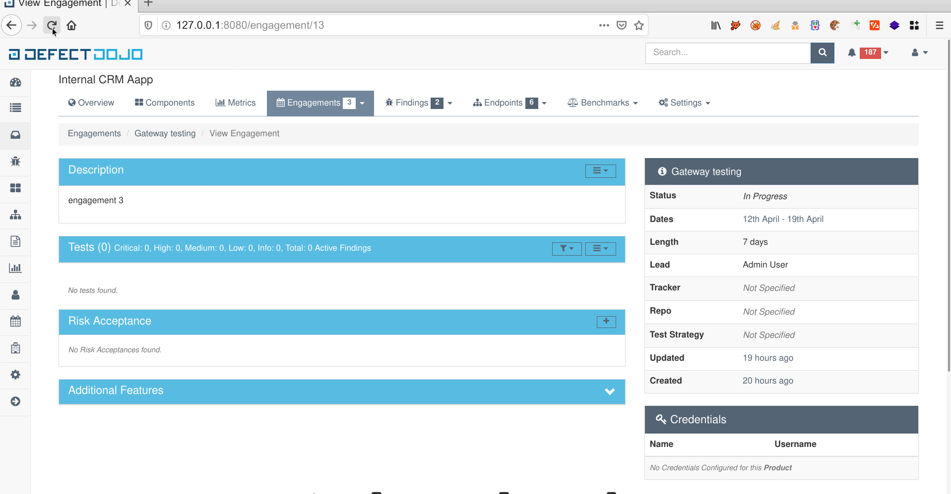Switch to the Metrics tab
This screenshot has height=494, width=951.
(x=236, y=103)
